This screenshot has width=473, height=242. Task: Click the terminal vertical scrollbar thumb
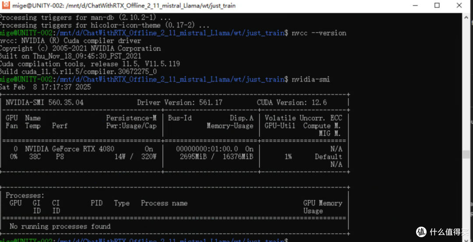[466, 154]
